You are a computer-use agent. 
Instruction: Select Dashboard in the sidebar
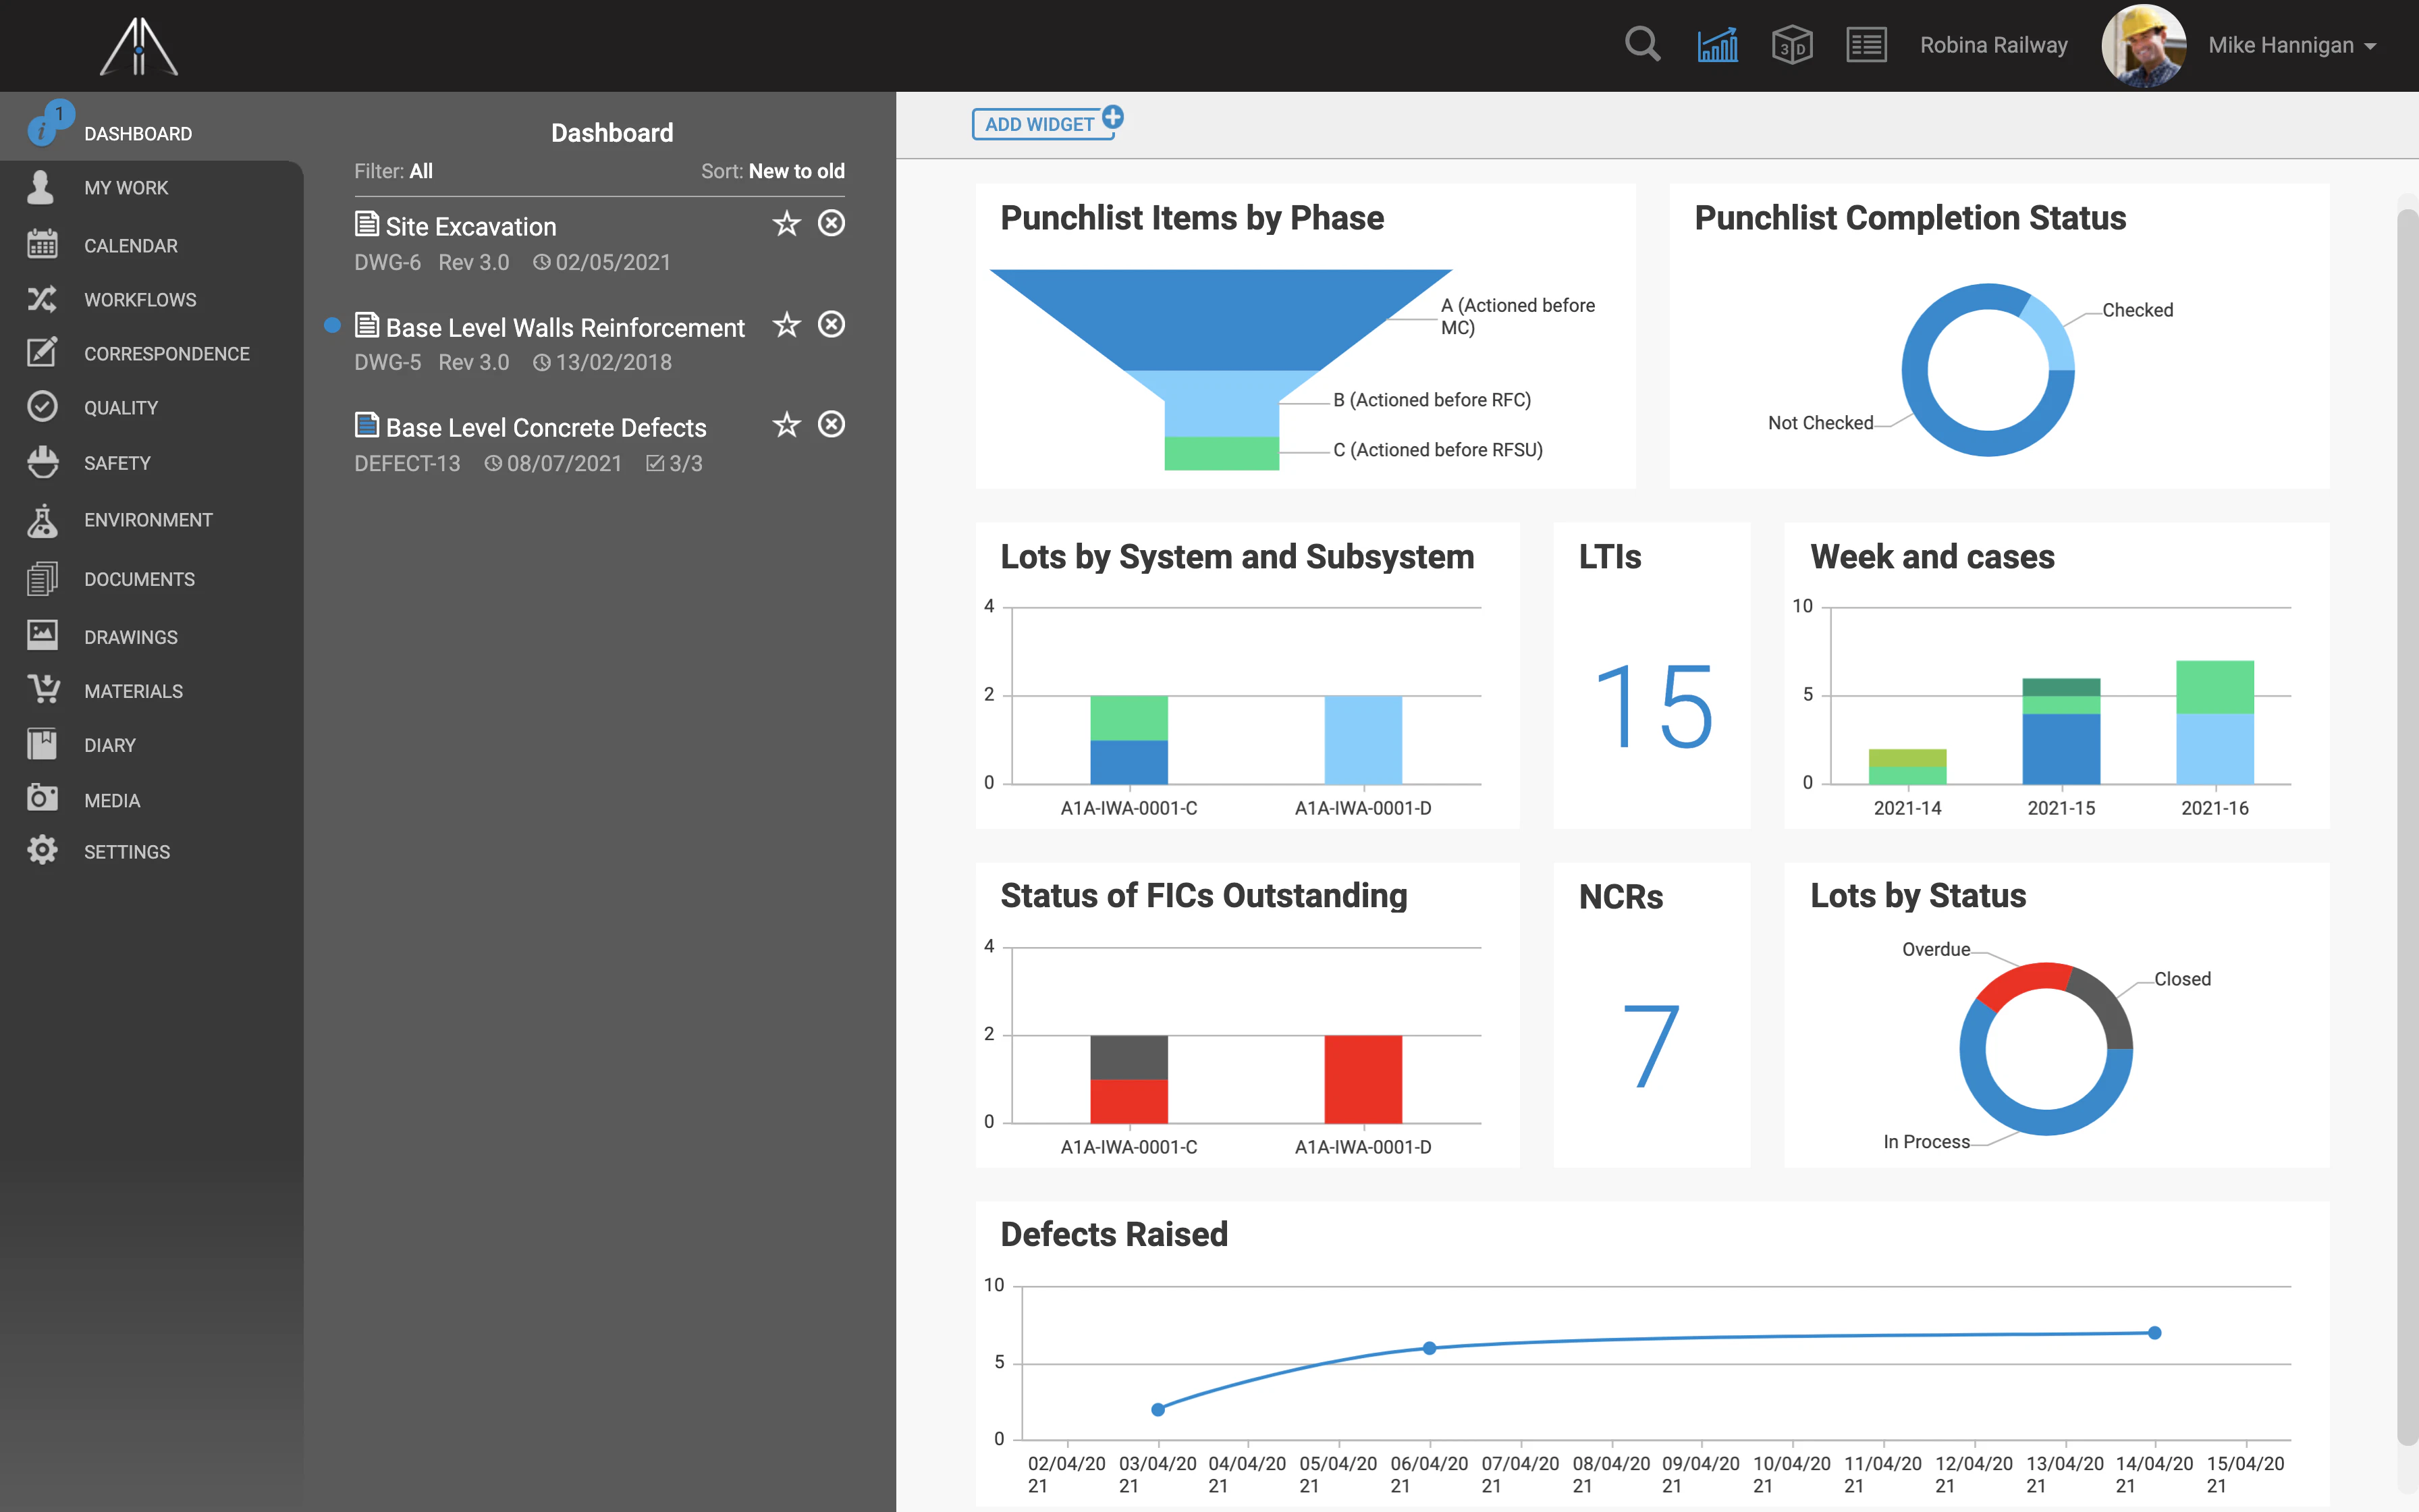pyautogui.click(x=138, y=133)
